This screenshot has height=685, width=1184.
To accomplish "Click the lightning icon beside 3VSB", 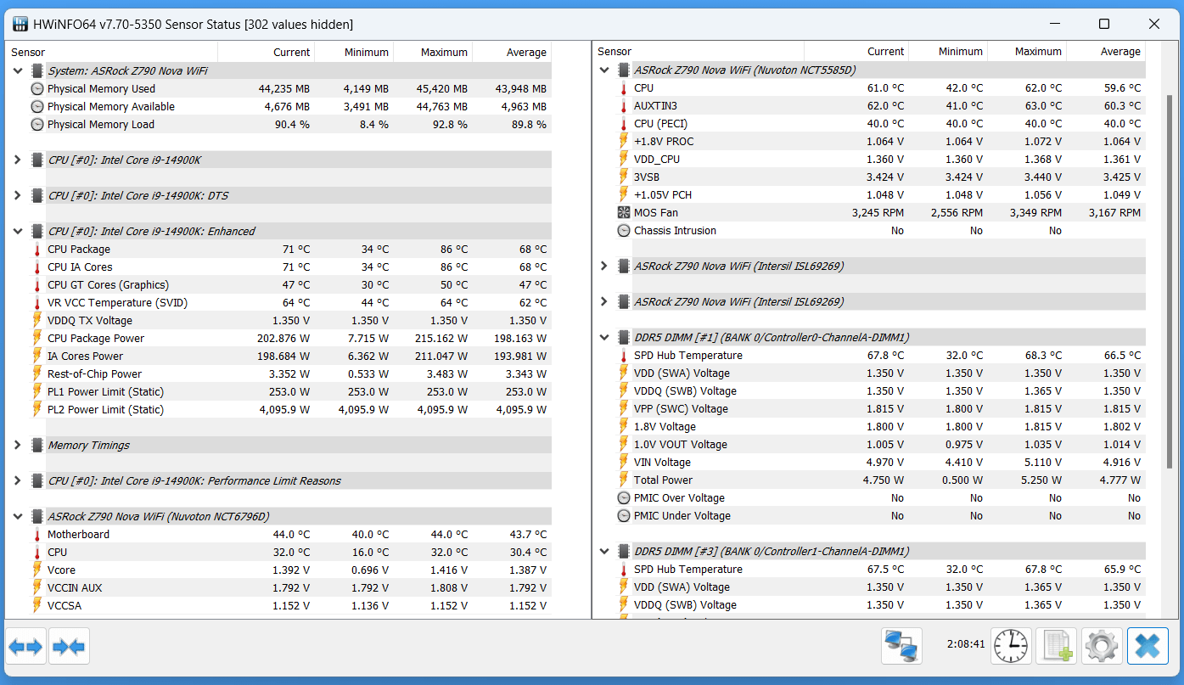I will (624, 177).
